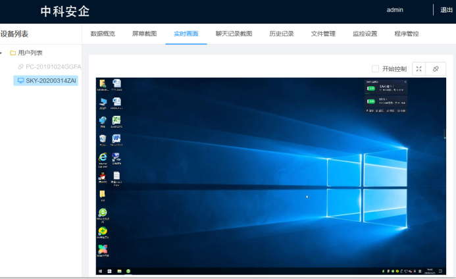Image resolution: width=456 pixels, height=279 pixels.
Task: Click the unlinked icon beside PC-20191024GGFA
Action: [20, 67]
